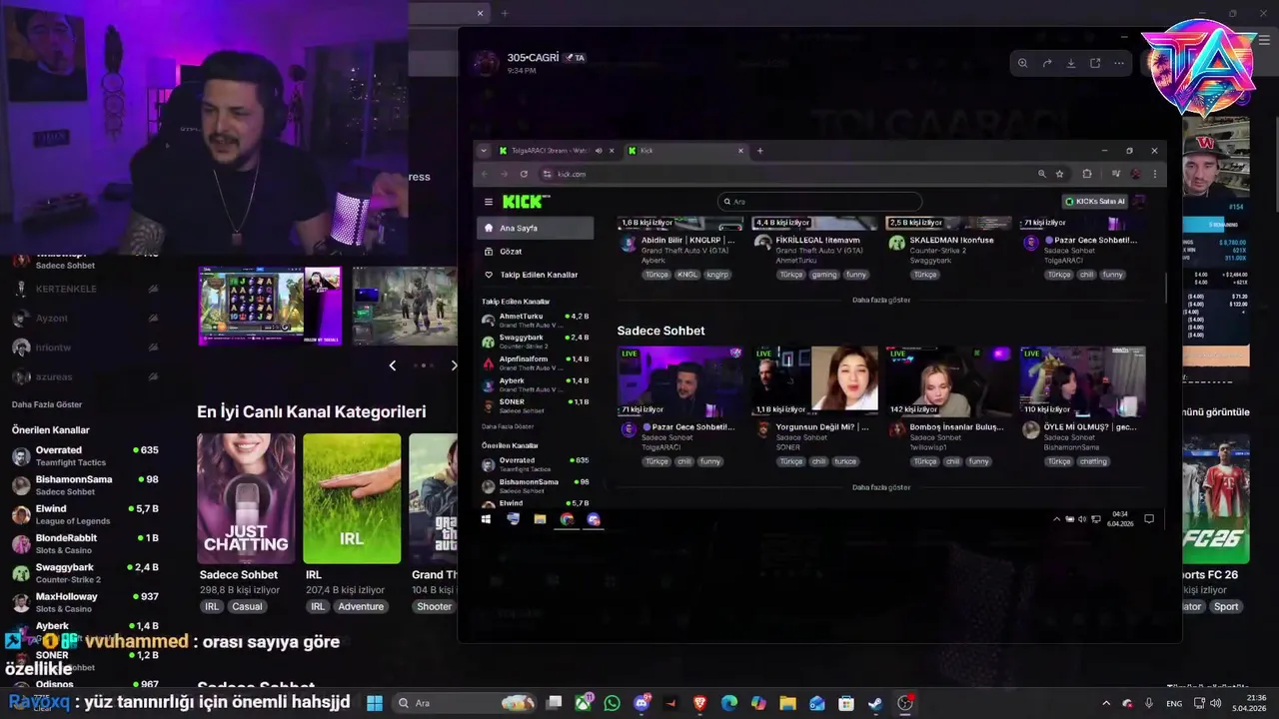Click the Windows taskbar Ara search box
This screenshot has height=719, width=1279.
pos(465,703)
